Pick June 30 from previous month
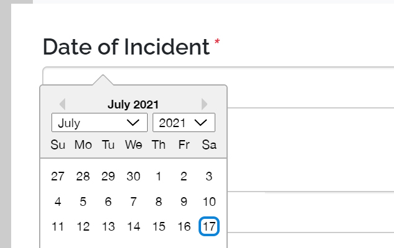 tap(133, 176)
